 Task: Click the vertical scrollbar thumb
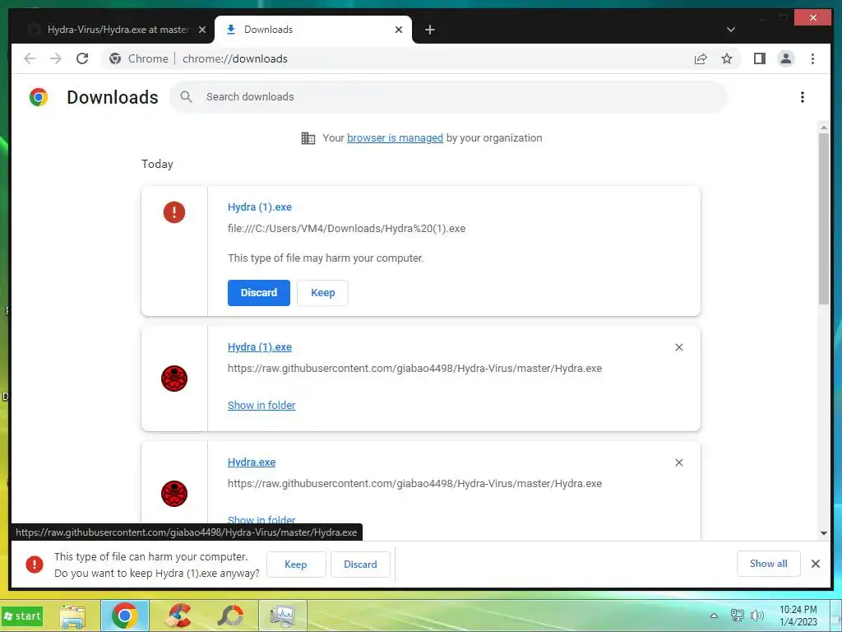[824, 219]
